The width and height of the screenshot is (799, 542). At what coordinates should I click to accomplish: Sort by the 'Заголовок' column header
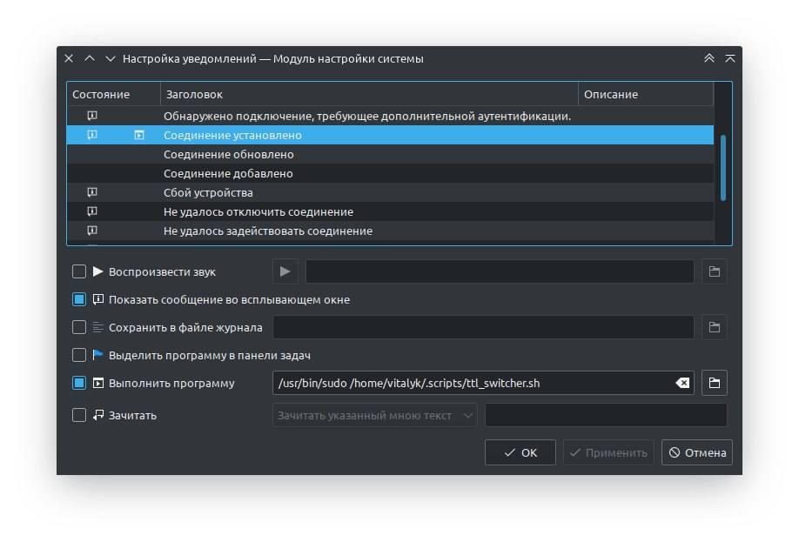369,94
